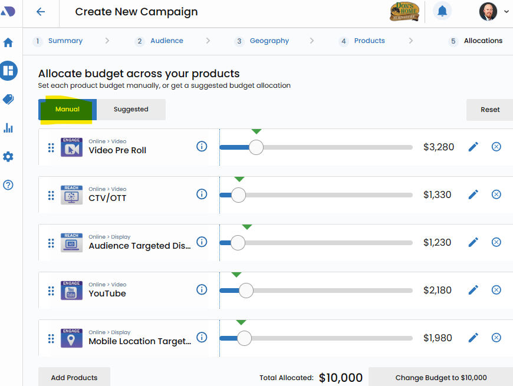The width and height of the screenshot is (513, 386).
Task: Open the bar chart reports icon
Action: pyautogui.click(x=8, y=128)
